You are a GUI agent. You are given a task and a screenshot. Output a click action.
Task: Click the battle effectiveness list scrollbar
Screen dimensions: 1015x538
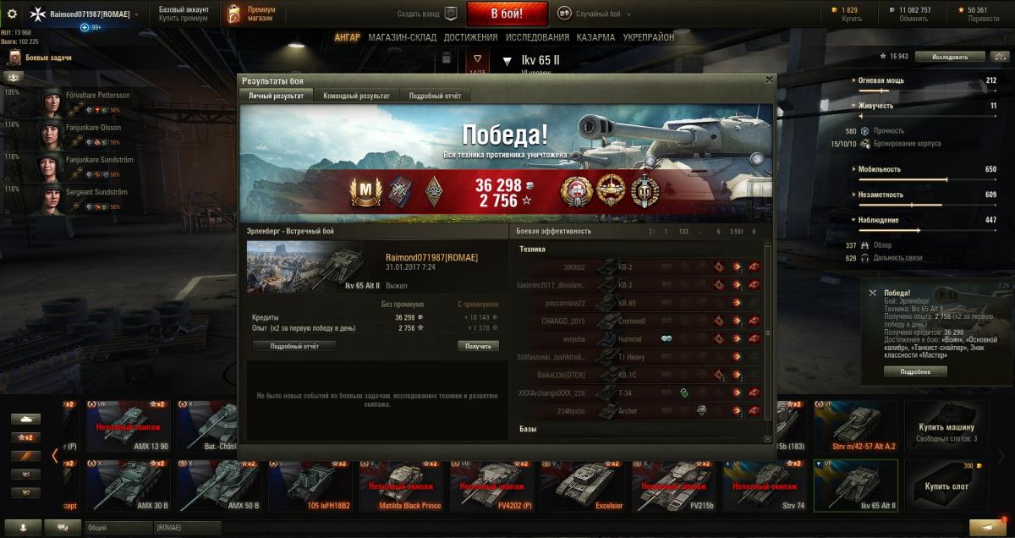pyautogui.click(x=767, y=338)
